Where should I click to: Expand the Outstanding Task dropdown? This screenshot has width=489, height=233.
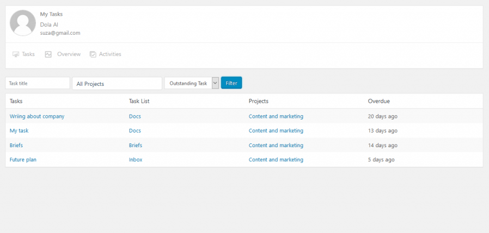pyautogui.click(x=192, y=83)
